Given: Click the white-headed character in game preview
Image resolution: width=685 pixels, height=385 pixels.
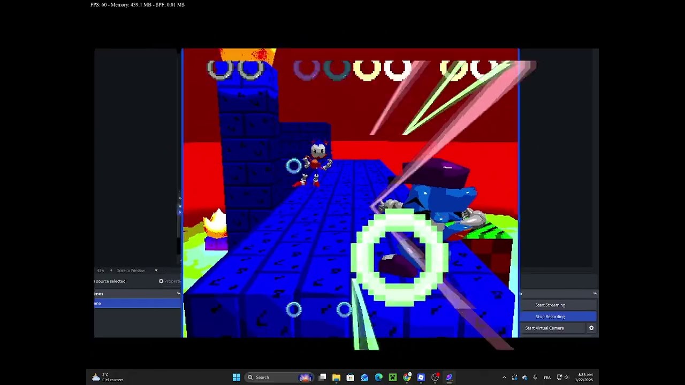Looking at the screenshot, I should tap(316, 163).
